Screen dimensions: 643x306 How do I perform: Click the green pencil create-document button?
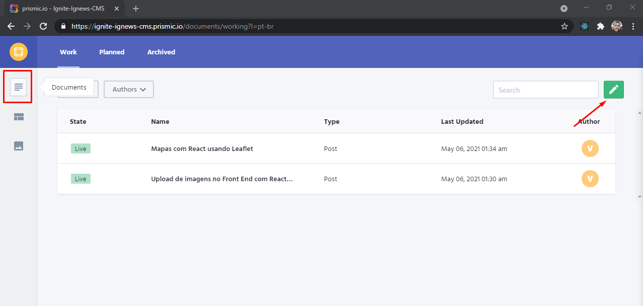click(x=613, y=90)
